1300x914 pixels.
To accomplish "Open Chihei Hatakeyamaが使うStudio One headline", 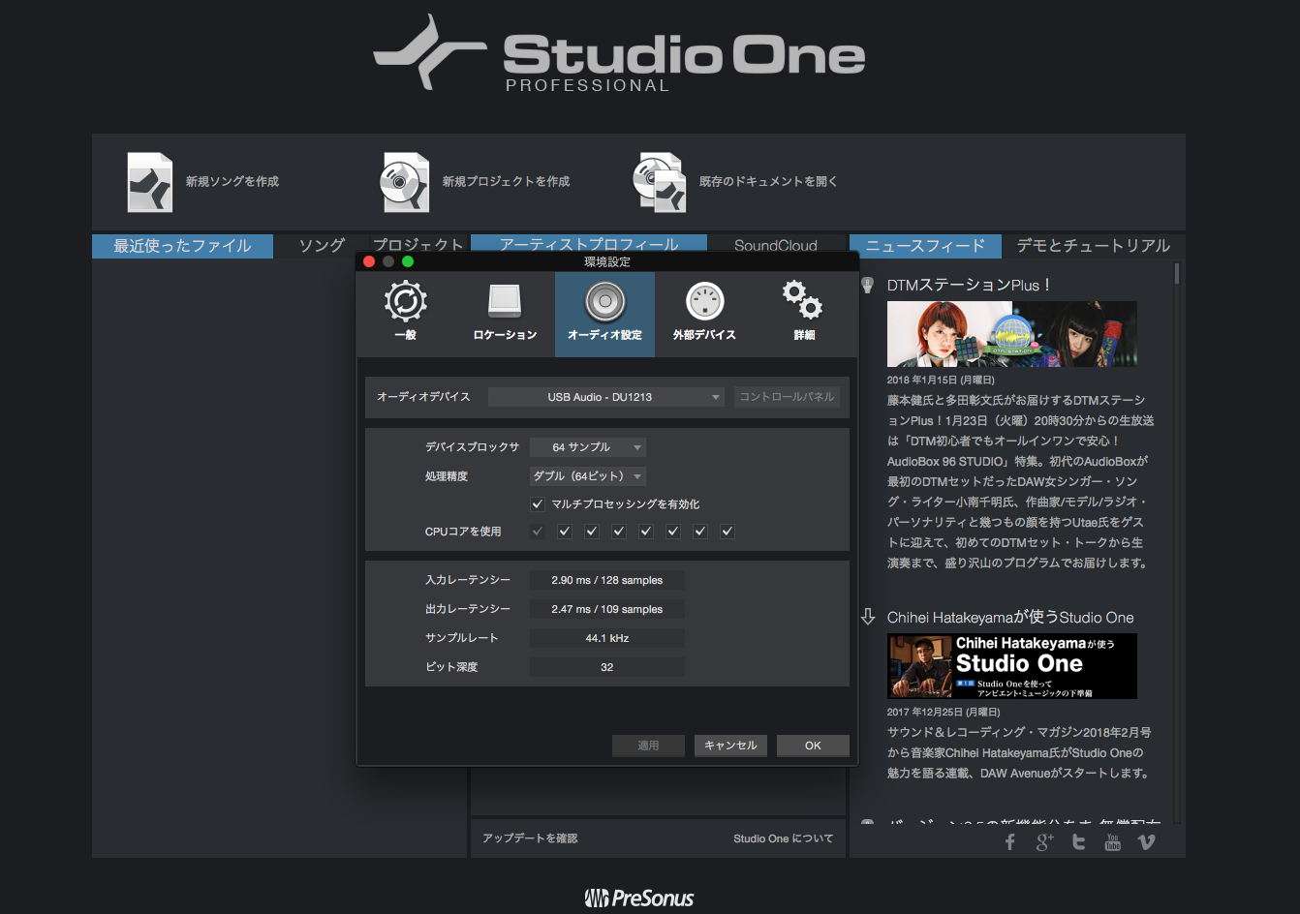I will [1010, 617].
